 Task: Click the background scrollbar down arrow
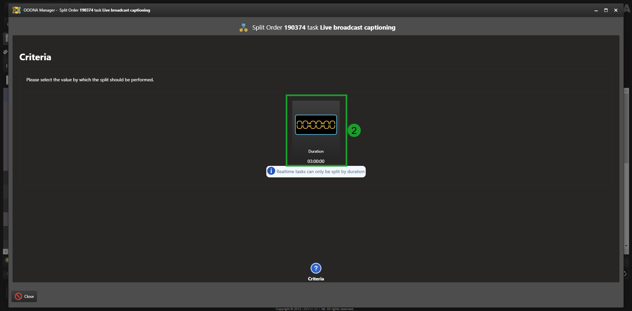[x=626, y=246]
